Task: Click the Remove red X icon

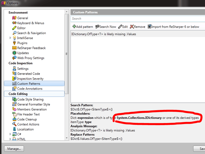Action: (x=132, y=27)
